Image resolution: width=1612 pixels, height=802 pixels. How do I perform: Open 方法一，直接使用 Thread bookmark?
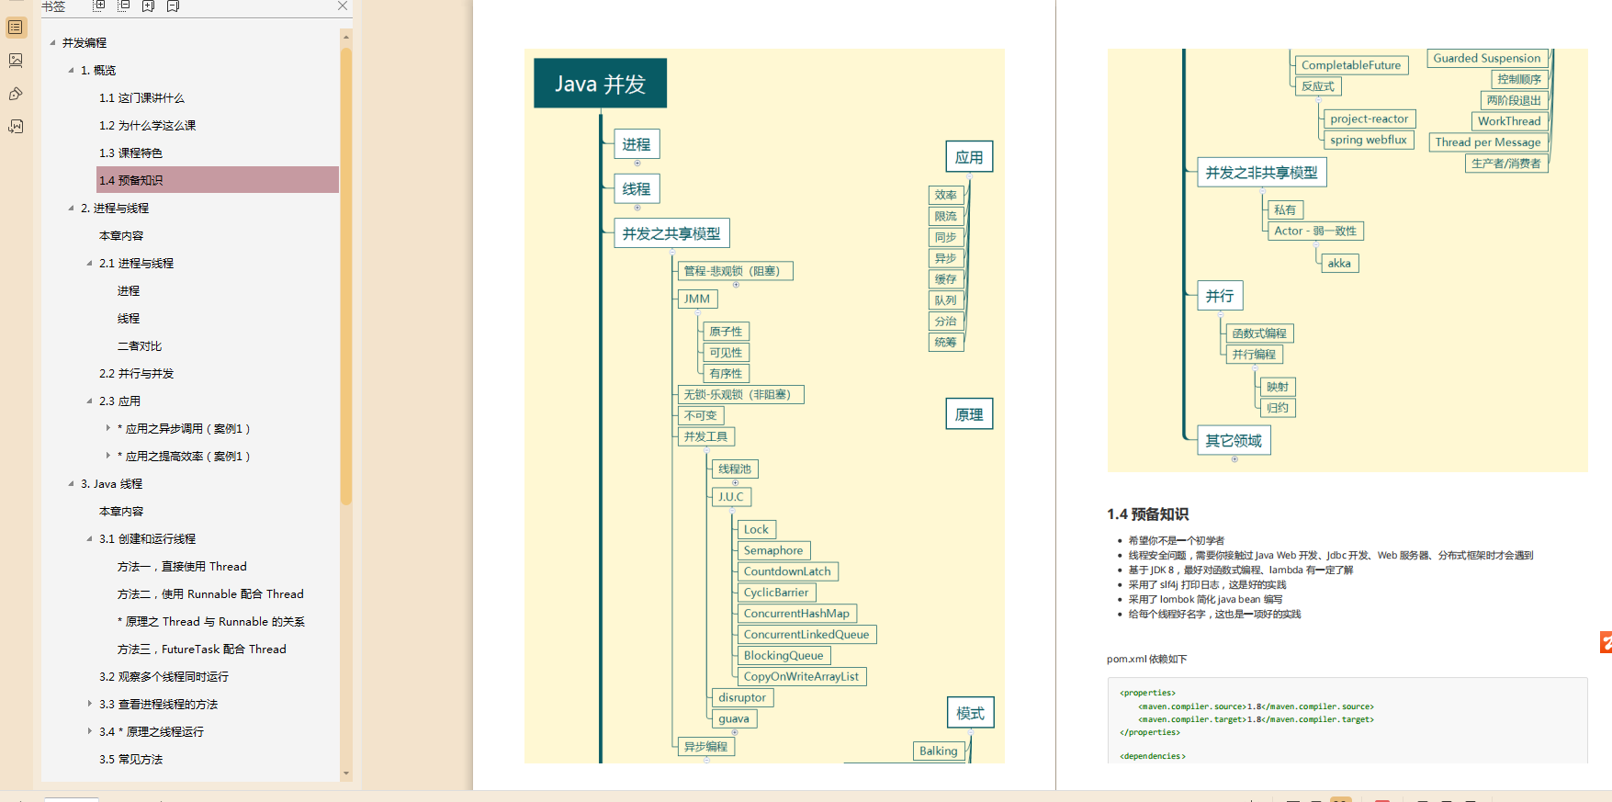182,566
